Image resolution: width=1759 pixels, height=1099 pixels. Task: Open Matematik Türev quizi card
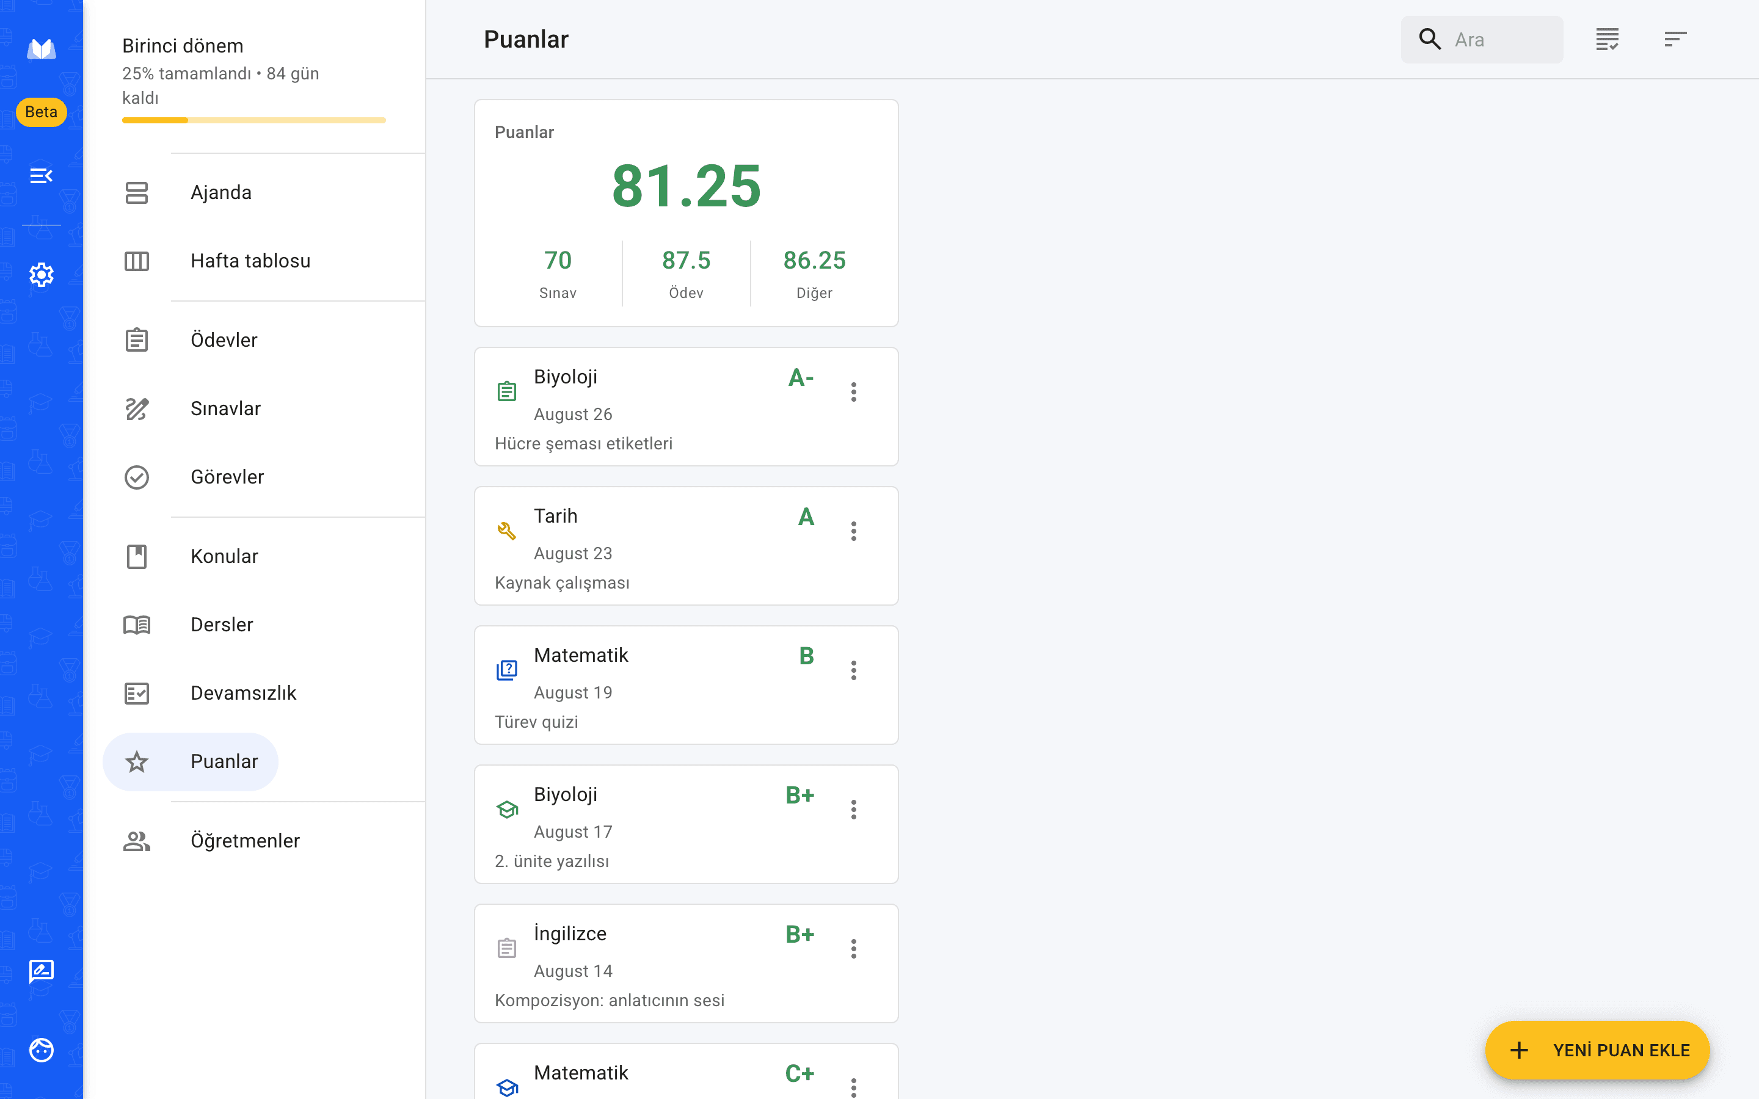tap(686, 684)
